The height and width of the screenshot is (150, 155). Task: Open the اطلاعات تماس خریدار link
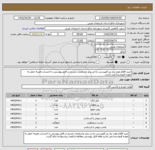33,29
